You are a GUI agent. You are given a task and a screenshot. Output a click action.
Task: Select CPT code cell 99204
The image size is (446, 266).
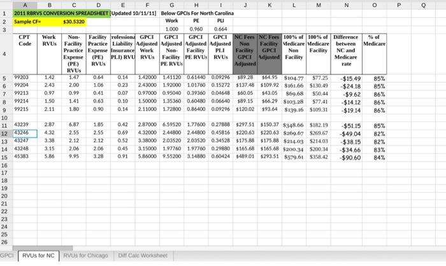point(25,85)
